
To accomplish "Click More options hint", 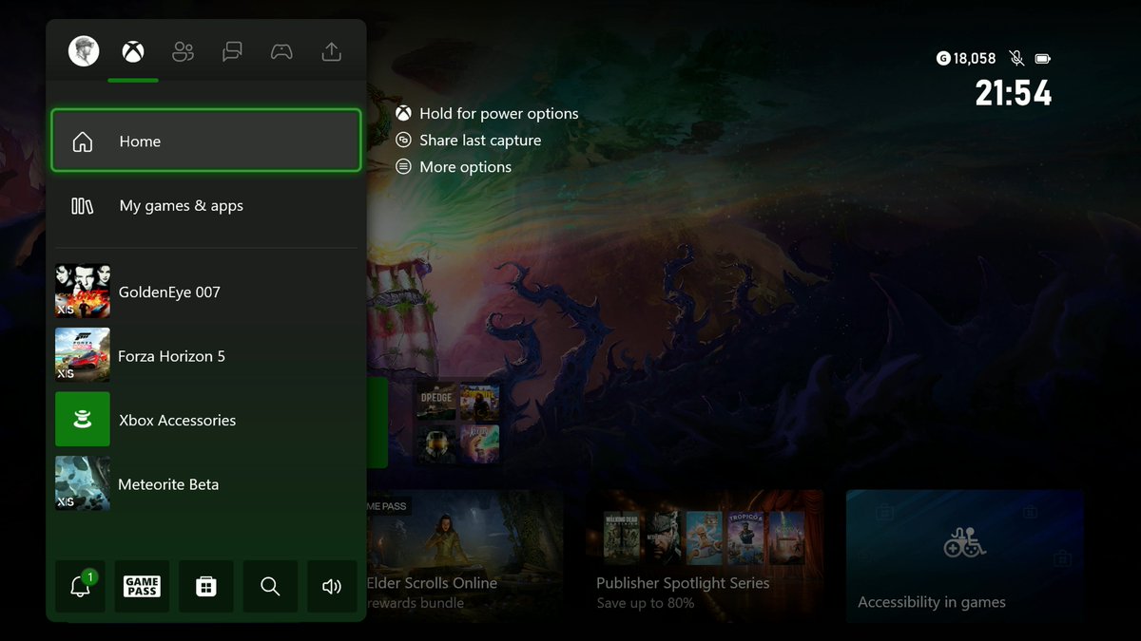I will pos(454,166).
